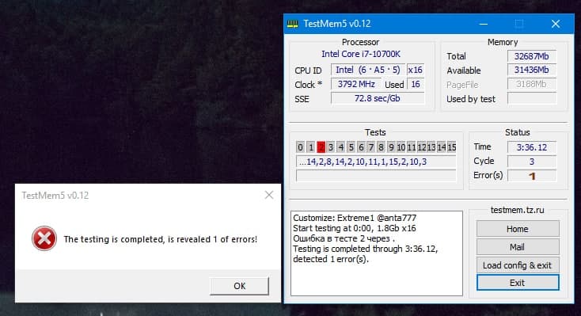Click test box 13
The height and width of the screenshot is (316, 581).
point(431,147)
